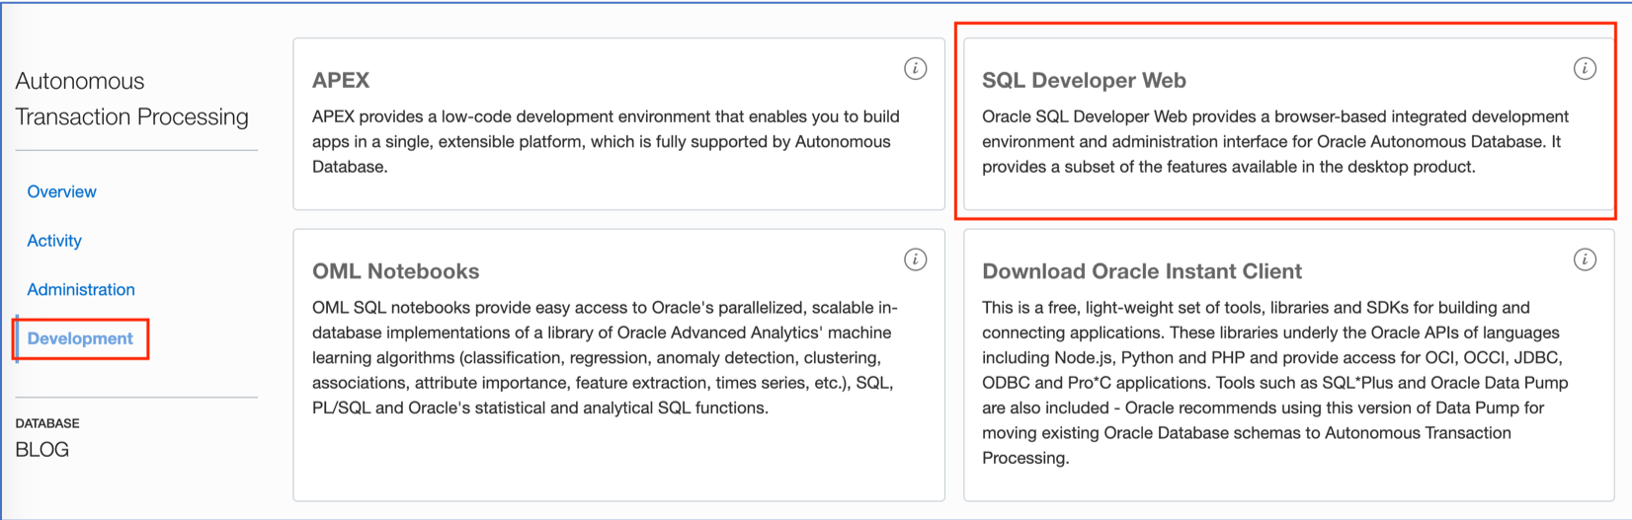Go to the Overview section
Image resolution: width=1632 pixels, height=520 pixels.
[61, 191]
